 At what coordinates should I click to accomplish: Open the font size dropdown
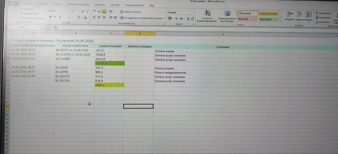tap(75, 11)
